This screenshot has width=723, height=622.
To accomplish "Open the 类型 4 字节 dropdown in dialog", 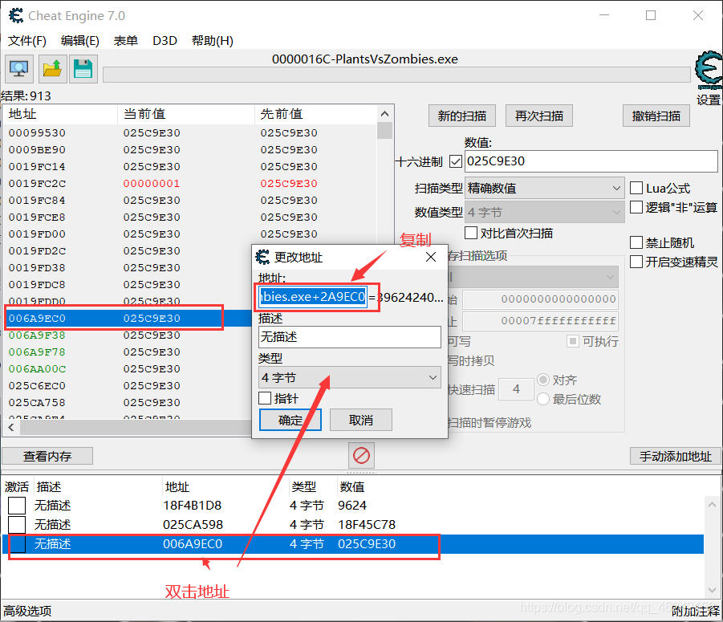I will click(x=350, y=378).
